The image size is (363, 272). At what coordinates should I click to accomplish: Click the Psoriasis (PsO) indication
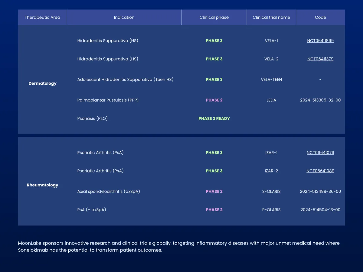(92, 119)
